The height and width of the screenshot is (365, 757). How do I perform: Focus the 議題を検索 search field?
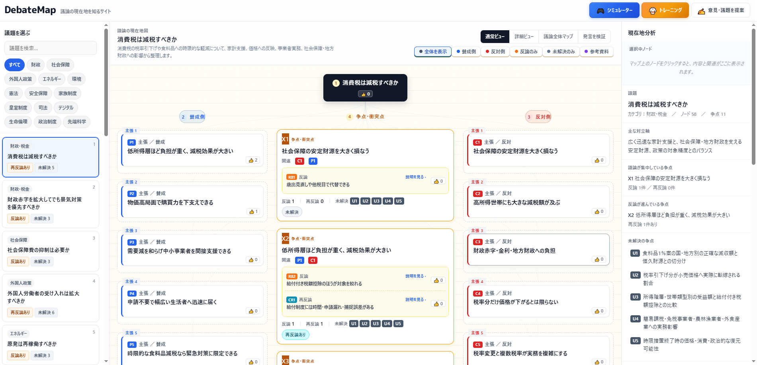pyautogui.click(x=51, y=48)
